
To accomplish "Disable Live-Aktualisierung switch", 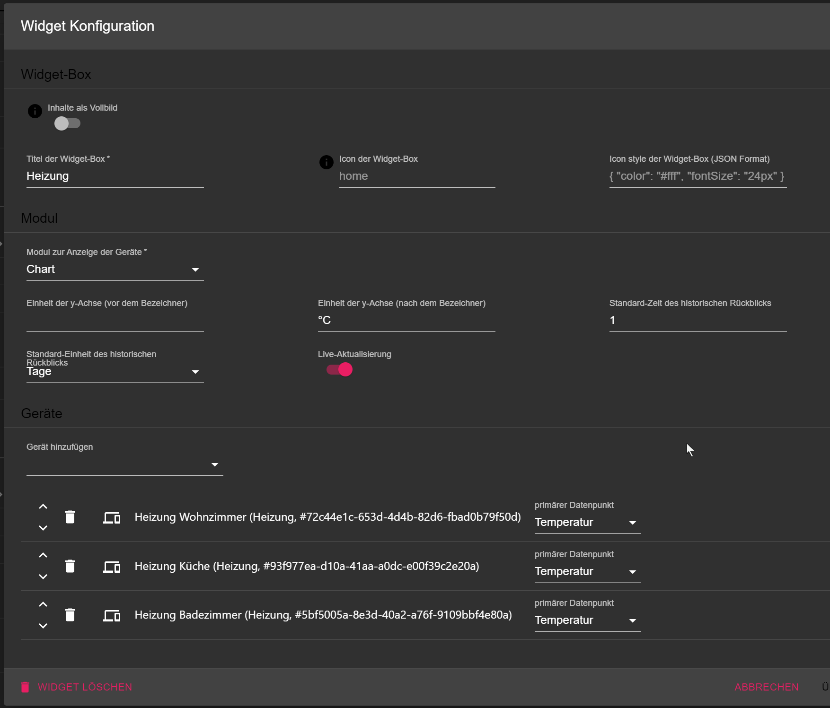I will click(340, 369).
